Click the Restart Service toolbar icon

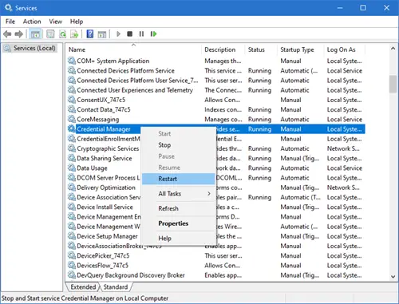153,34
